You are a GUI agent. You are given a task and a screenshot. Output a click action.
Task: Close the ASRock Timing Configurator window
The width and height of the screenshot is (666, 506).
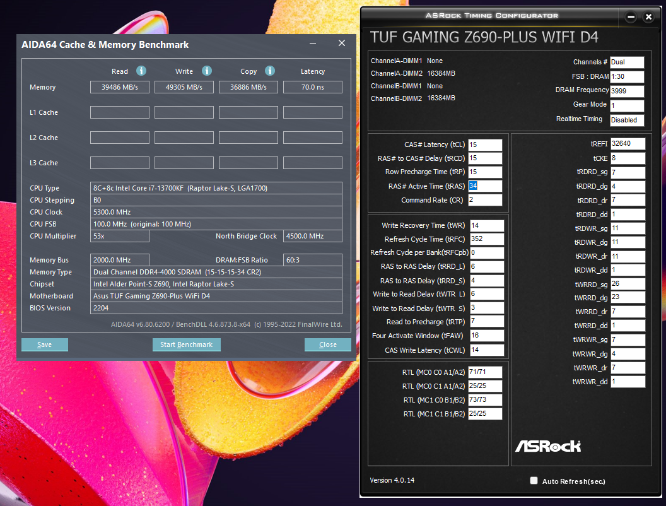pyautogui.click(x=648, y=17)
